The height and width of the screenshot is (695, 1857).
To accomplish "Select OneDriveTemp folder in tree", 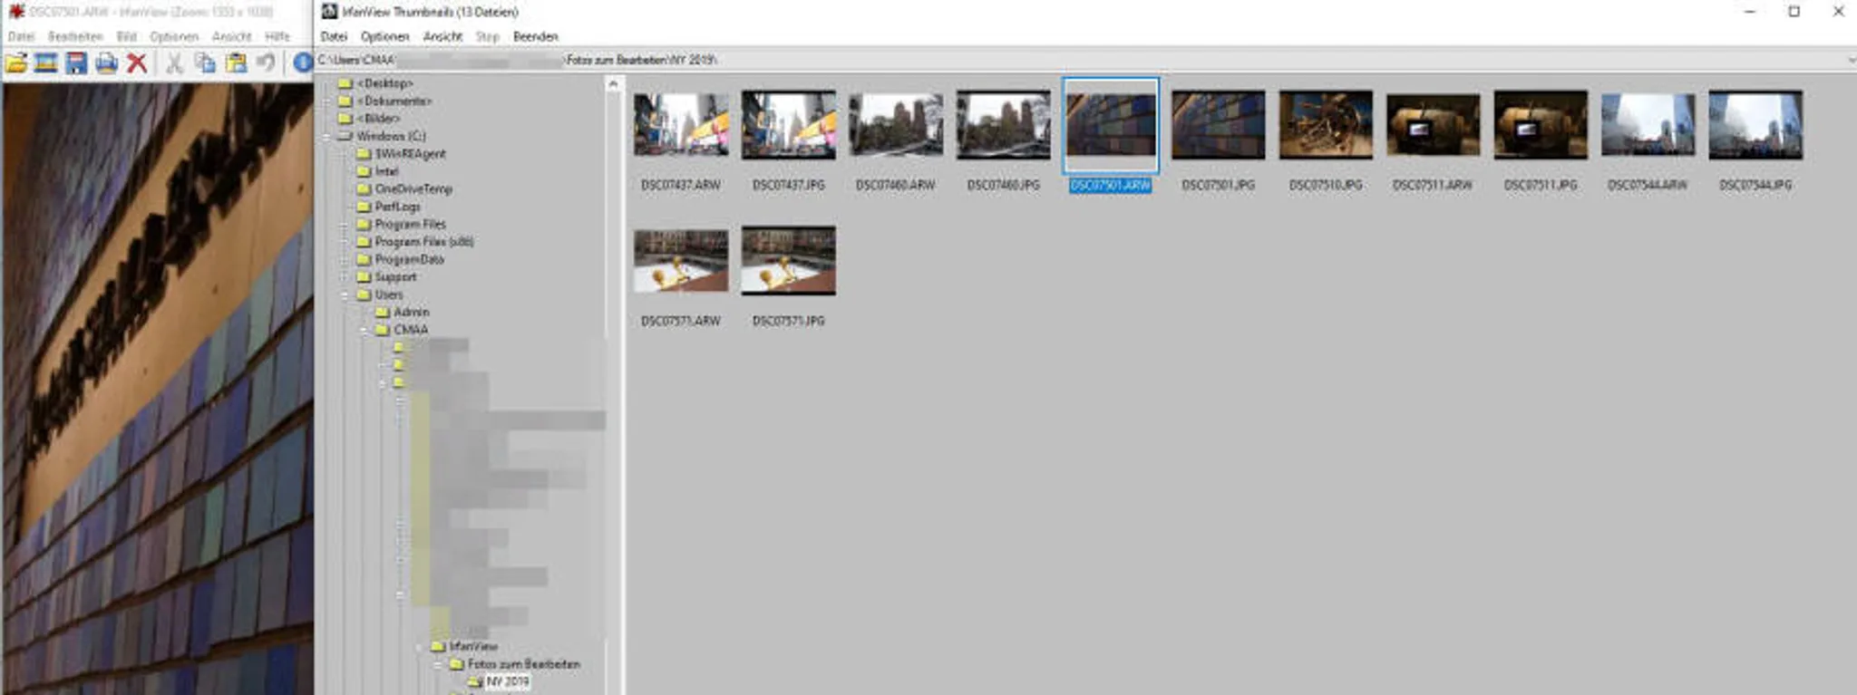I will coord(413,189).
